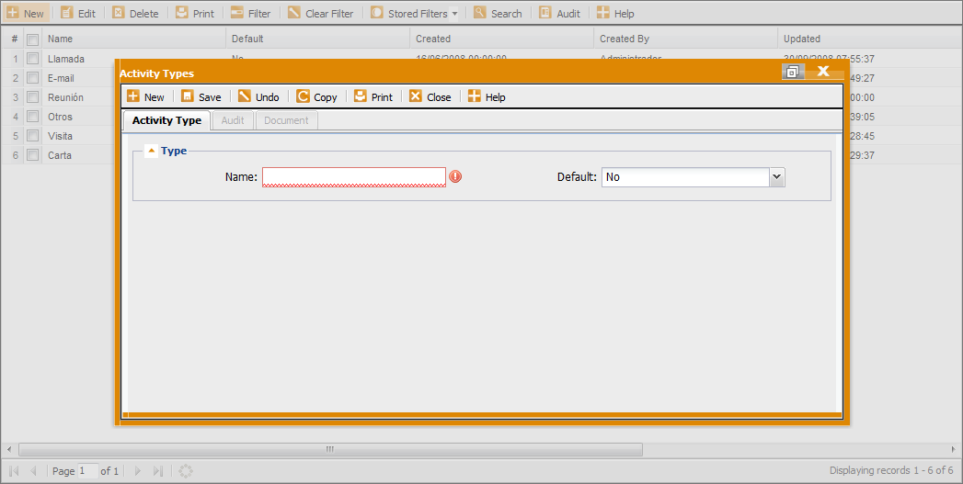Click Search in the main toolbar
The width and height of the screenshot is (963, 484).
(x=498, y=13)
